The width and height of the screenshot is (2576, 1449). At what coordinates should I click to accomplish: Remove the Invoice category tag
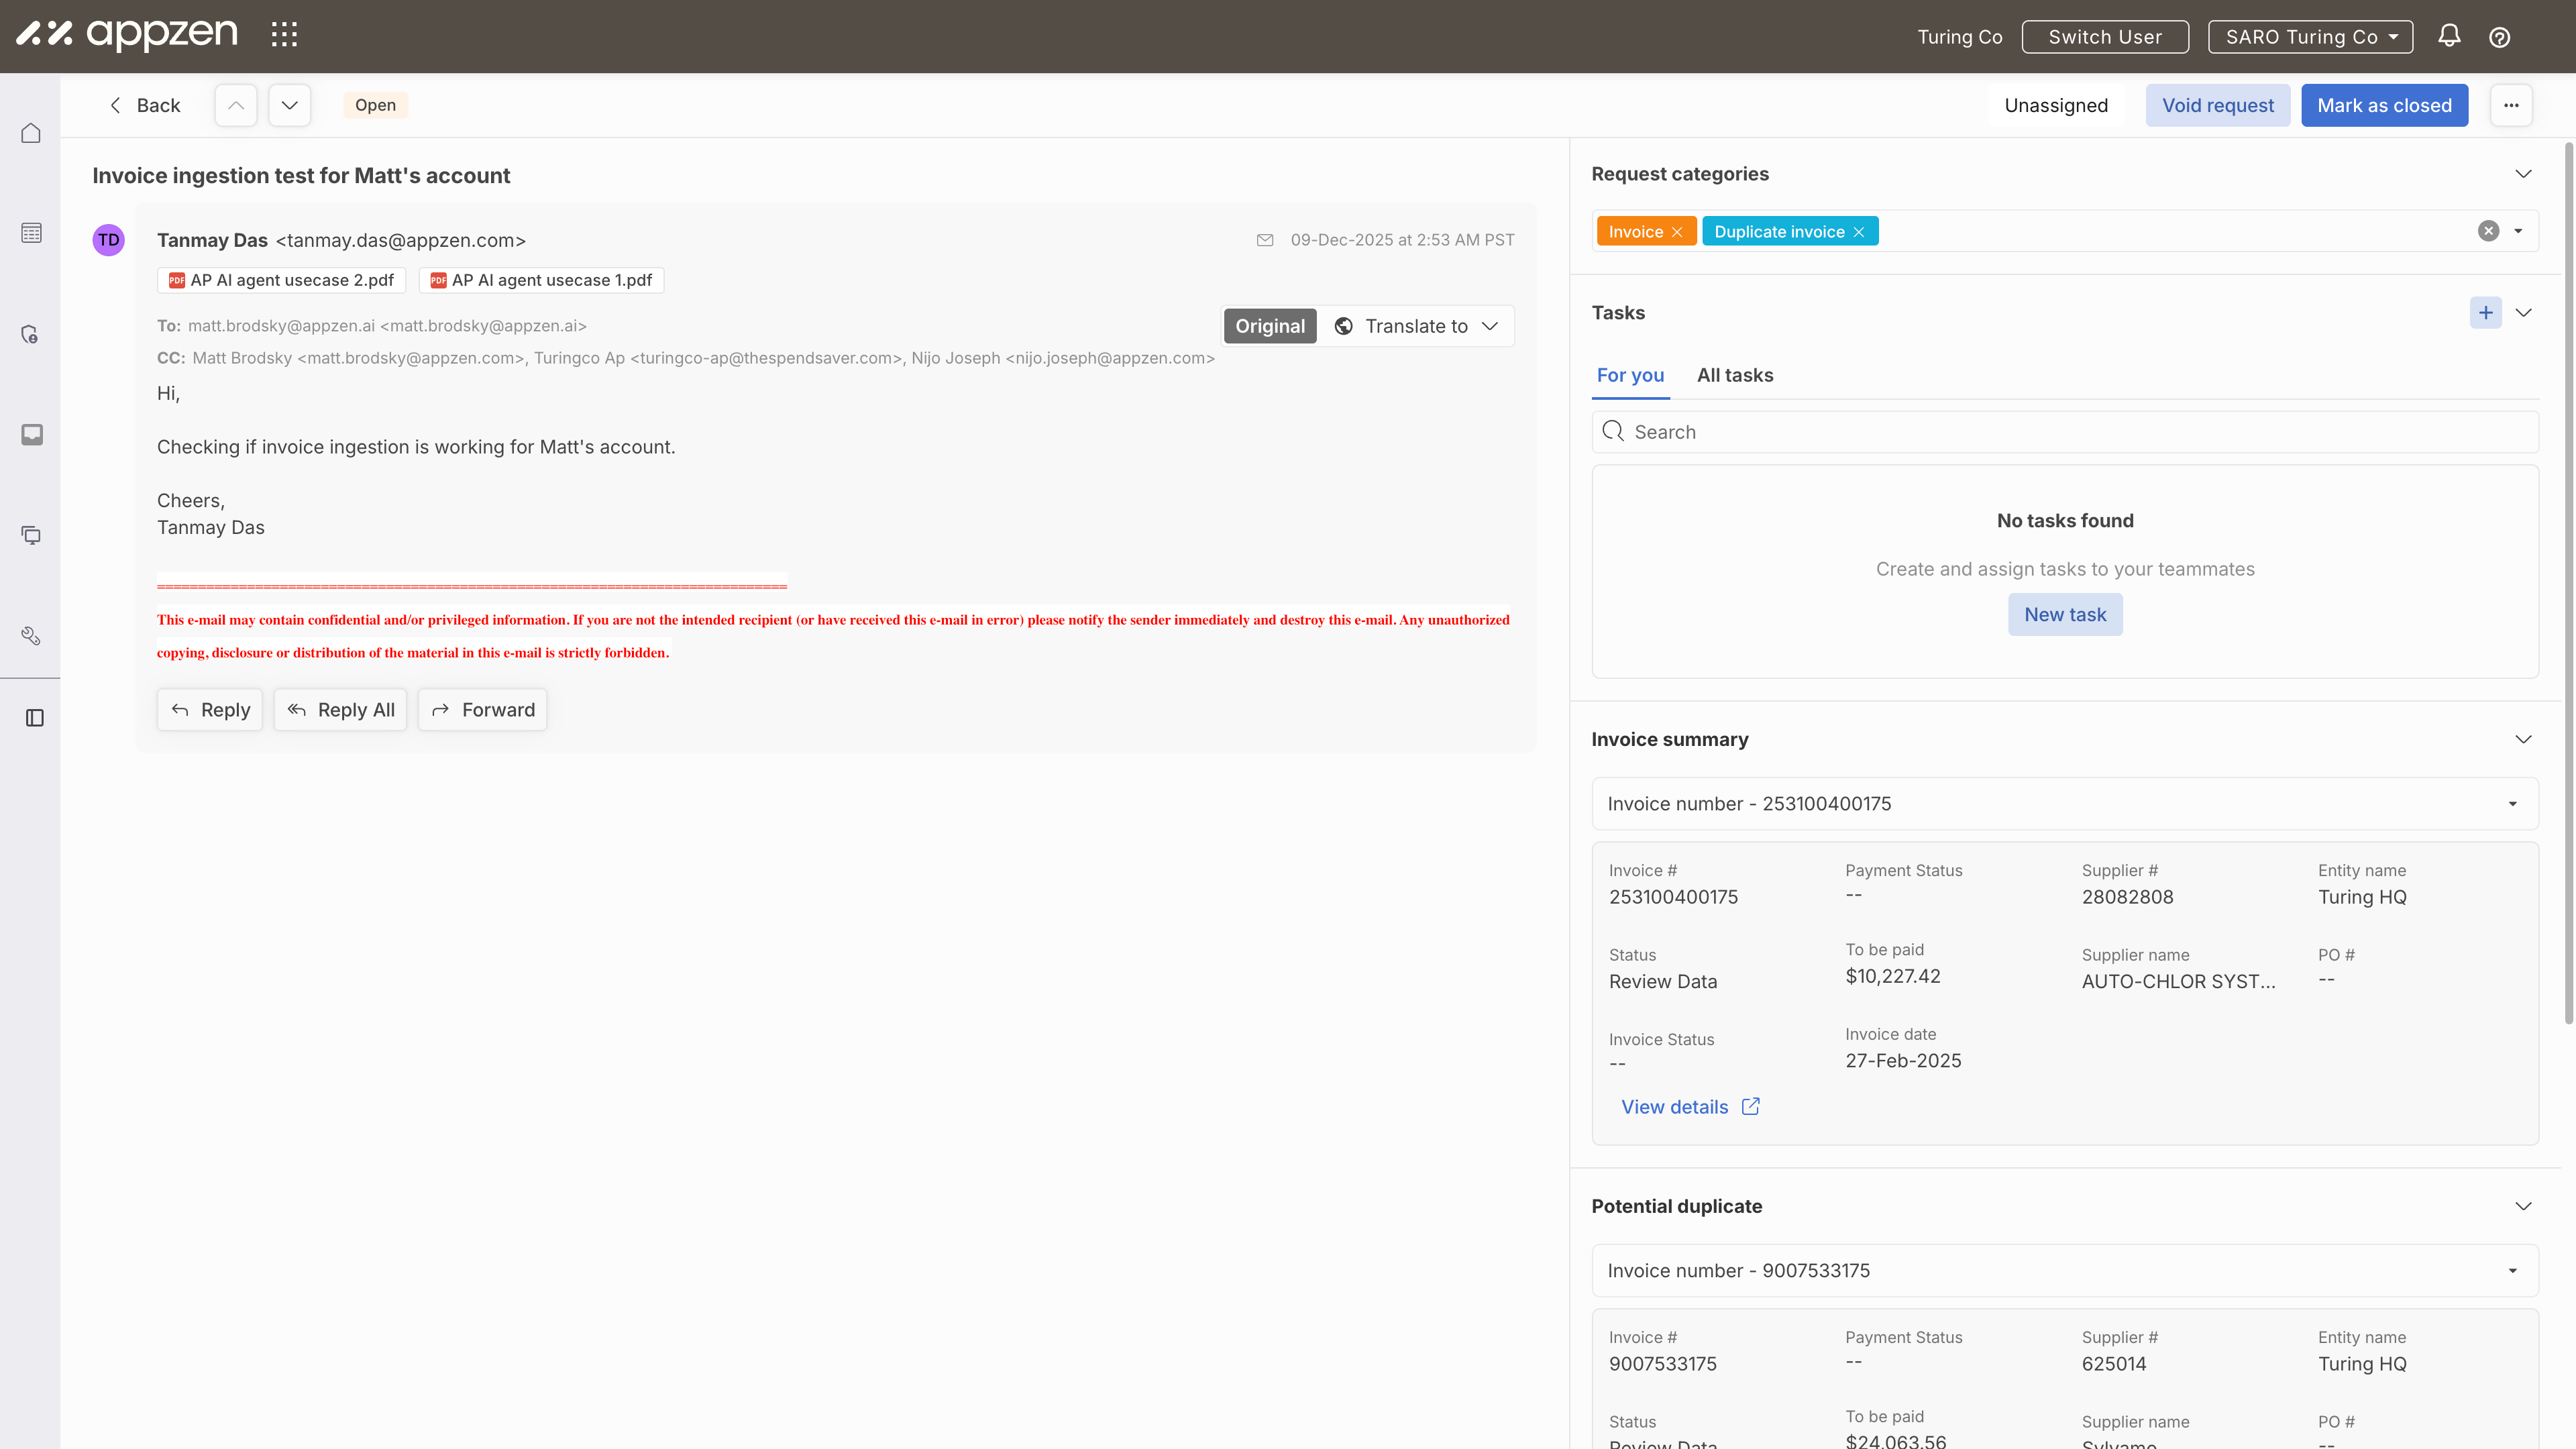(x=1677, y=232)
